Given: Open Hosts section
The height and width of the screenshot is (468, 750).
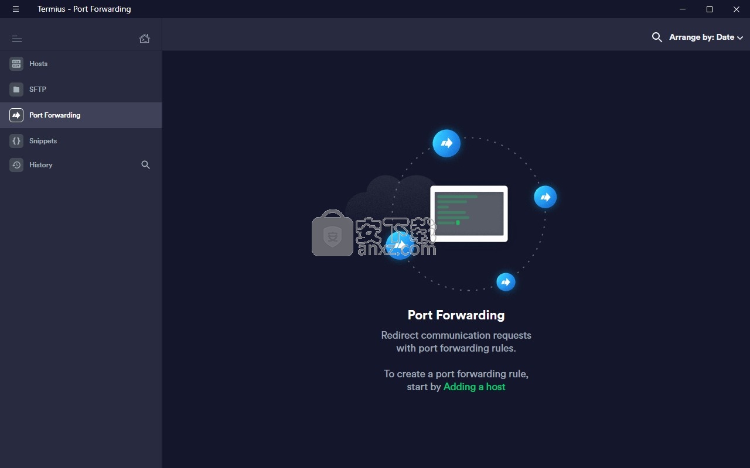Looking at the screenshot, I should coord(81,64).
